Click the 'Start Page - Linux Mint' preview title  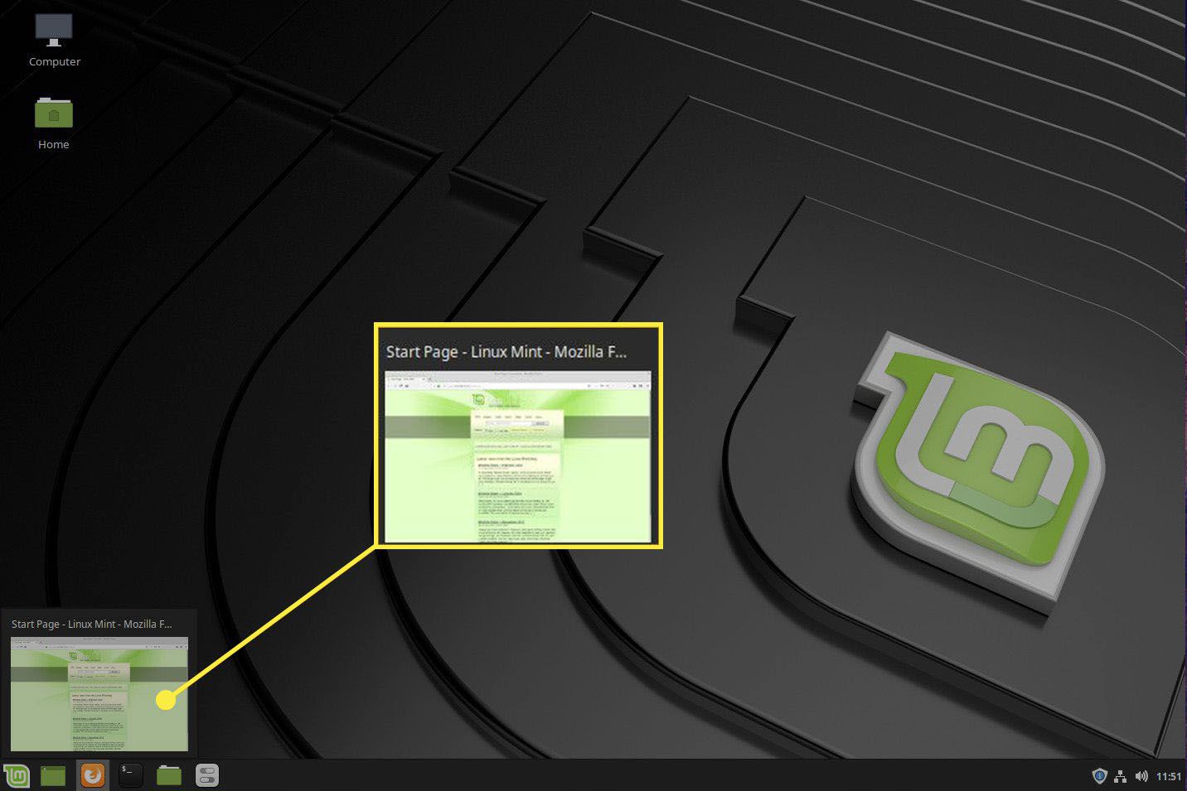[x=92, y=624]
